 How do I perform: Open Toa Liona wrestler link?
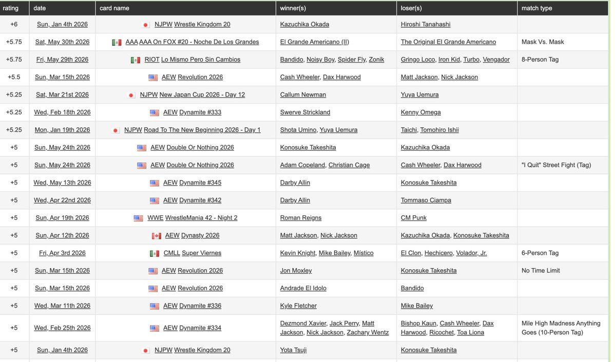(470, 333)
